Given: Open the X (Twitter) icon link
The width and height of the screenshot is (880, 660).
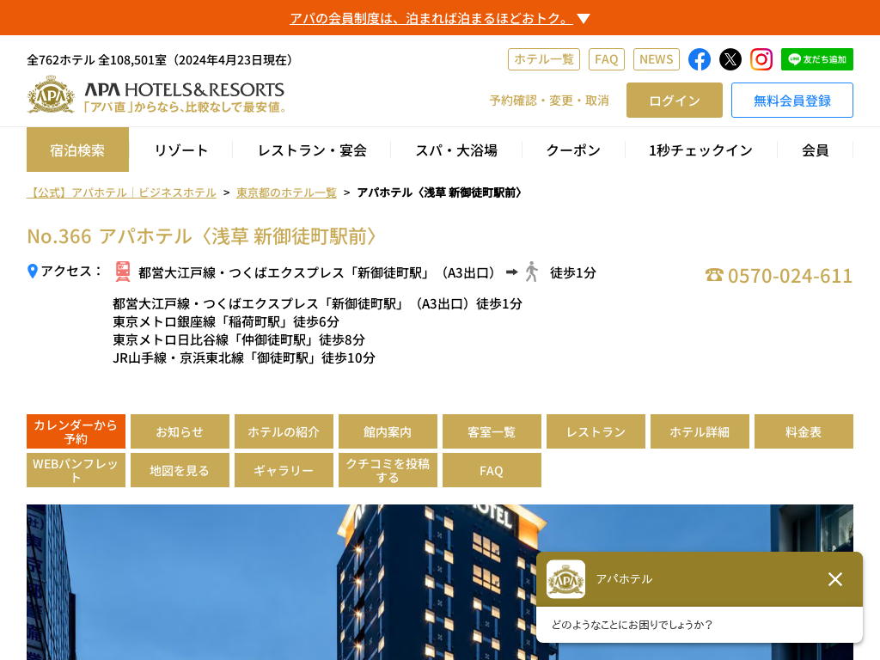Looking at the screenshot, I should 730,59.
